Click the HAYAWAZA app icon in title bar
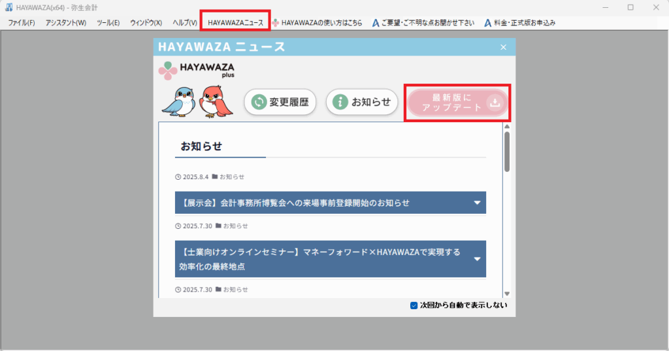 pos(9,8)
